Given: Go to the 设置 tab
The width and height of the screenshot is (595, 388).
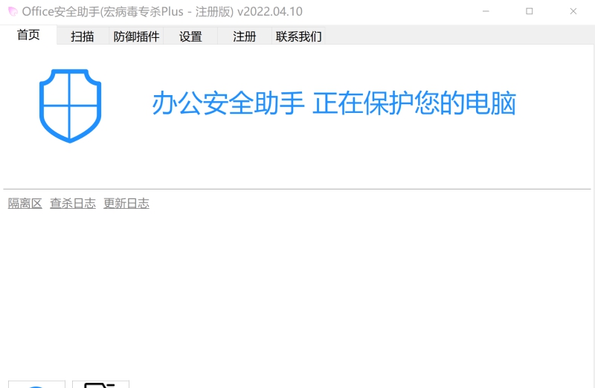Looking at the screenshot, I should click(190, 36).
